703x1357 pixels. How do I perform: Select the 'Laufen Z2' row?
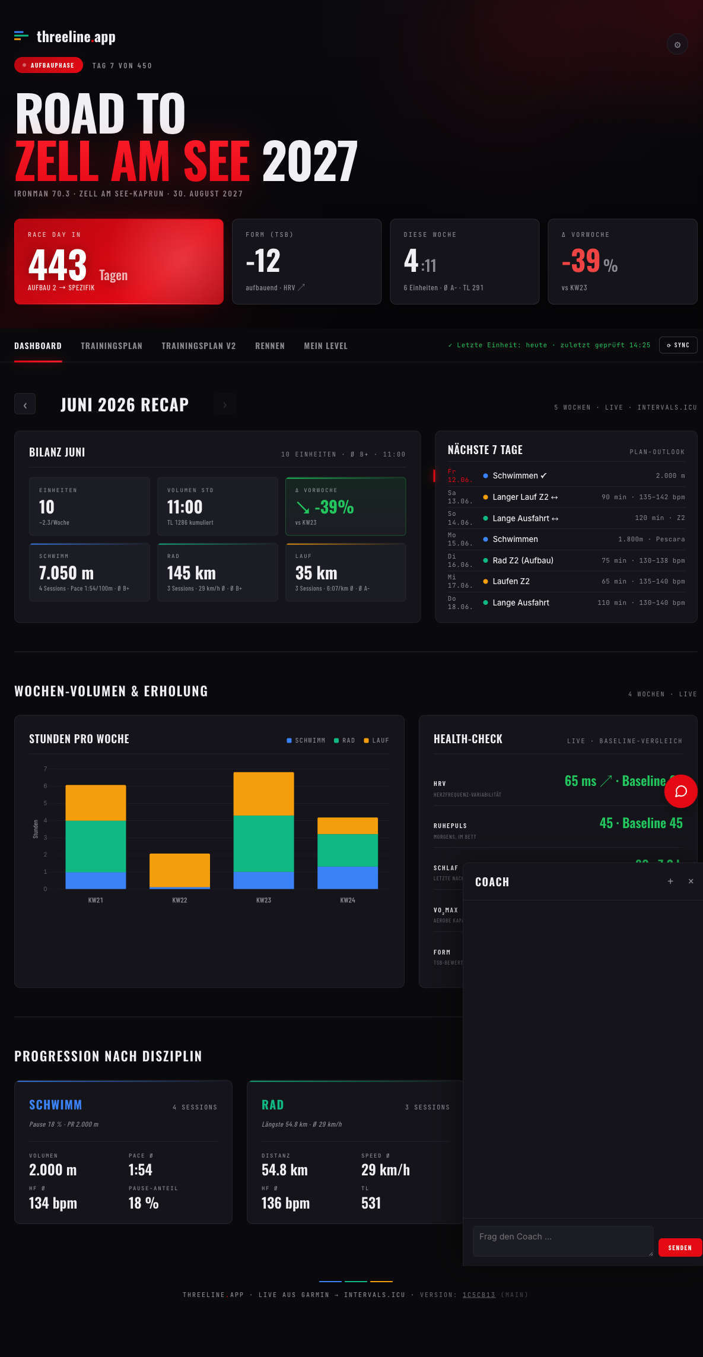(x=567, y=581)
